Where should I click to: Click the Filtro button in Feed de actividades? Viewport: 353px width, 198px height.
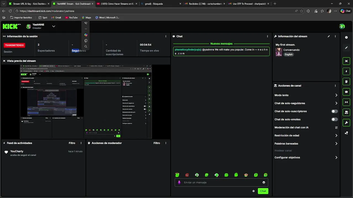click(x=72, y=143)
